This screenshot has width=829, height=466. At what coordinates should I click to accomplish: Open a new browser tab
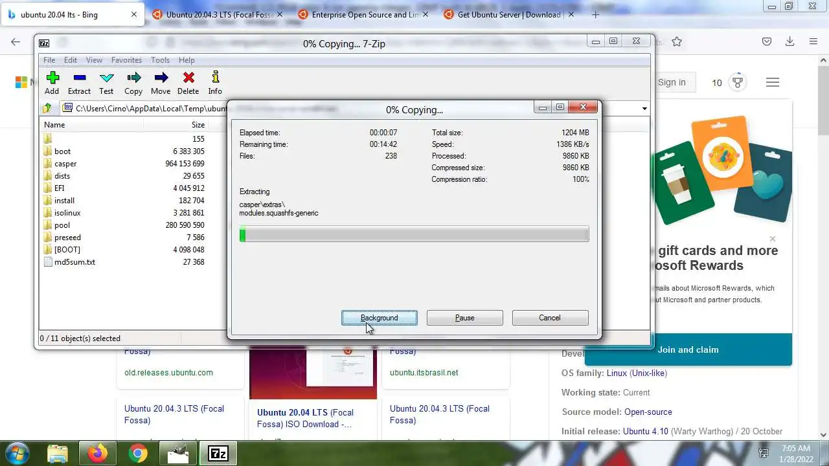pos(595,14)
